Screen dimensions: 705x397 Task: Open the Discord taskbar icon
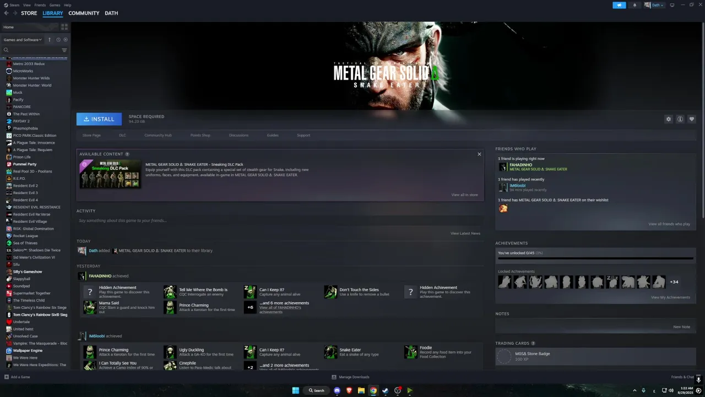point(337,390)
